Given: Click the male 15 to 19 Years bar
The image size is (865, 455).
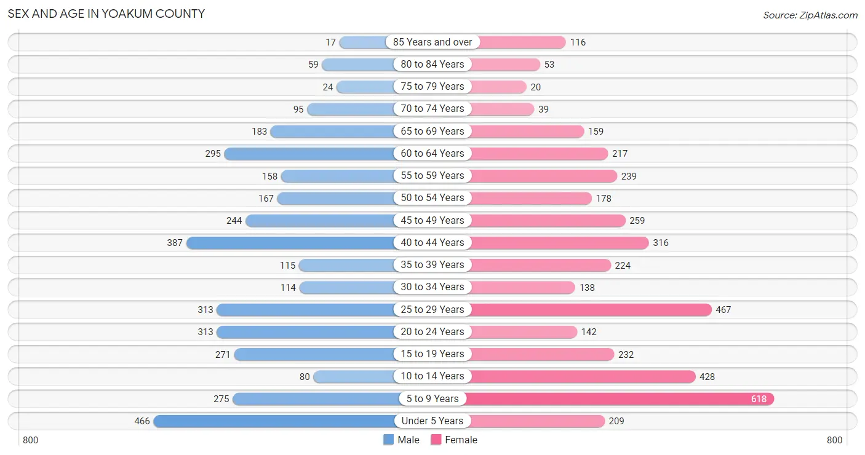Looking at the screenshot, I should 317,354.
